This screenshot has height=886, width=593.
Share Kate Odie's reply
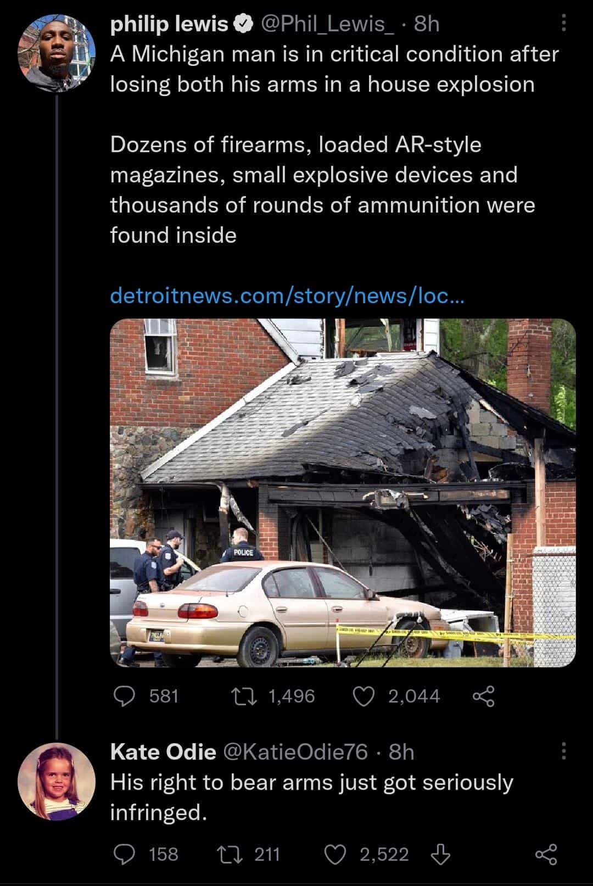[546, 854]
